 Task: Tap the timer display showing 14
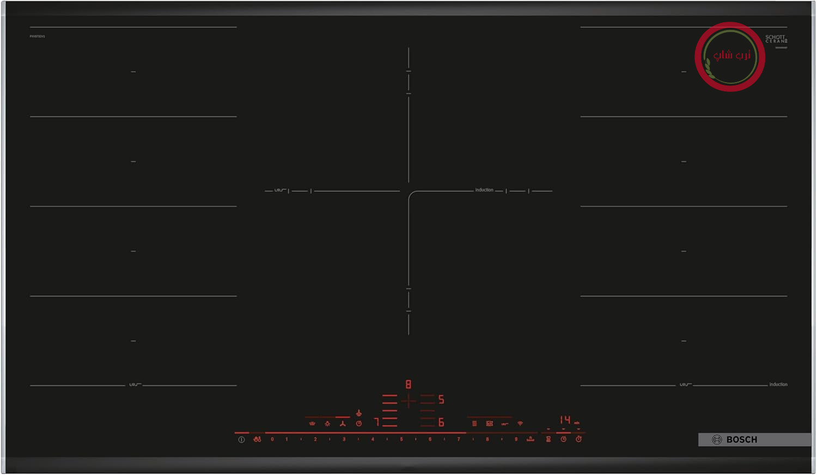pyautogui.click(x=565, y=420)
